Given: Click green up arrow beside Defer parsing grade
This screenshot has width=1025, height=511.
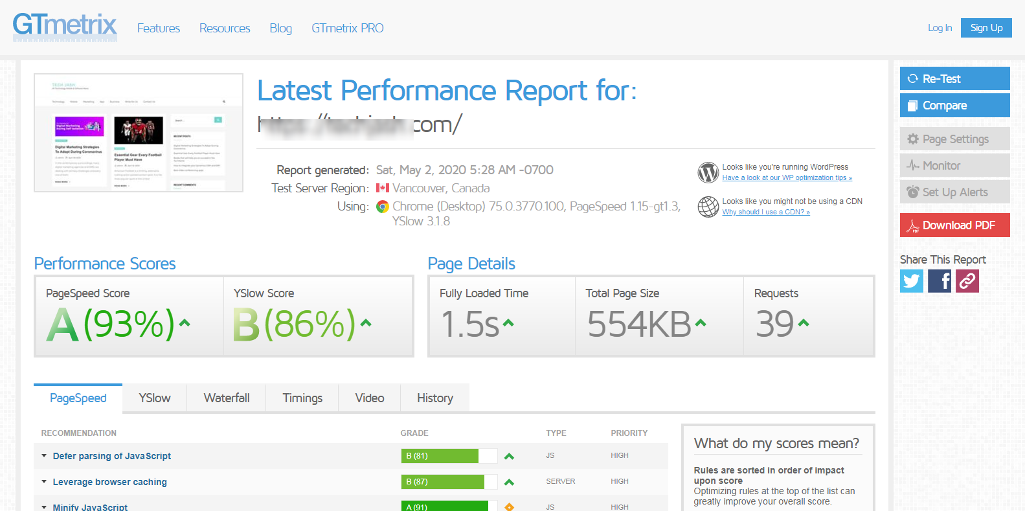Looking at the screenshot, I should tap(509, 457).
